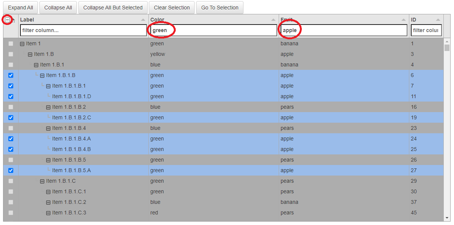Sort by the Color column header

point(189,19)
